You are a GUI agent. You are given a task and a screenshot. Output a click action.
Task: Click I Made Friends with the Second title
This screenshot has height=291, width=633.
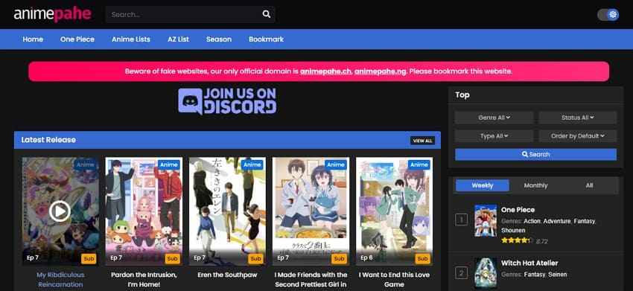point(311,279)
